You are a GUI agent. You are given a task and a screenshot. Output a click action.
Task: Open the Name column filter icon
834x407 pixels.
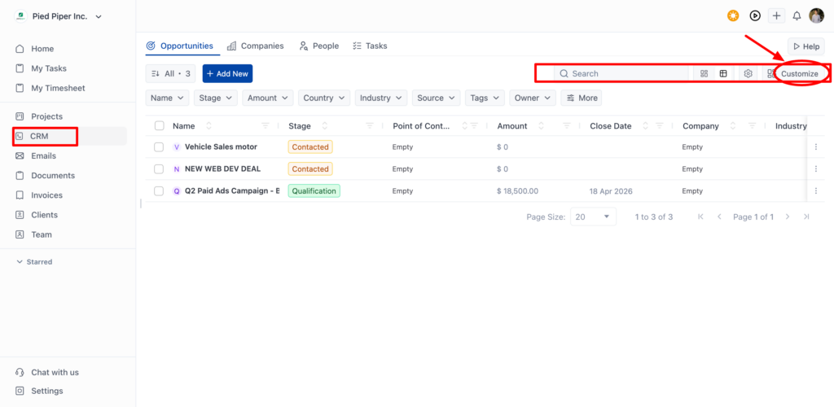(266, 126)
